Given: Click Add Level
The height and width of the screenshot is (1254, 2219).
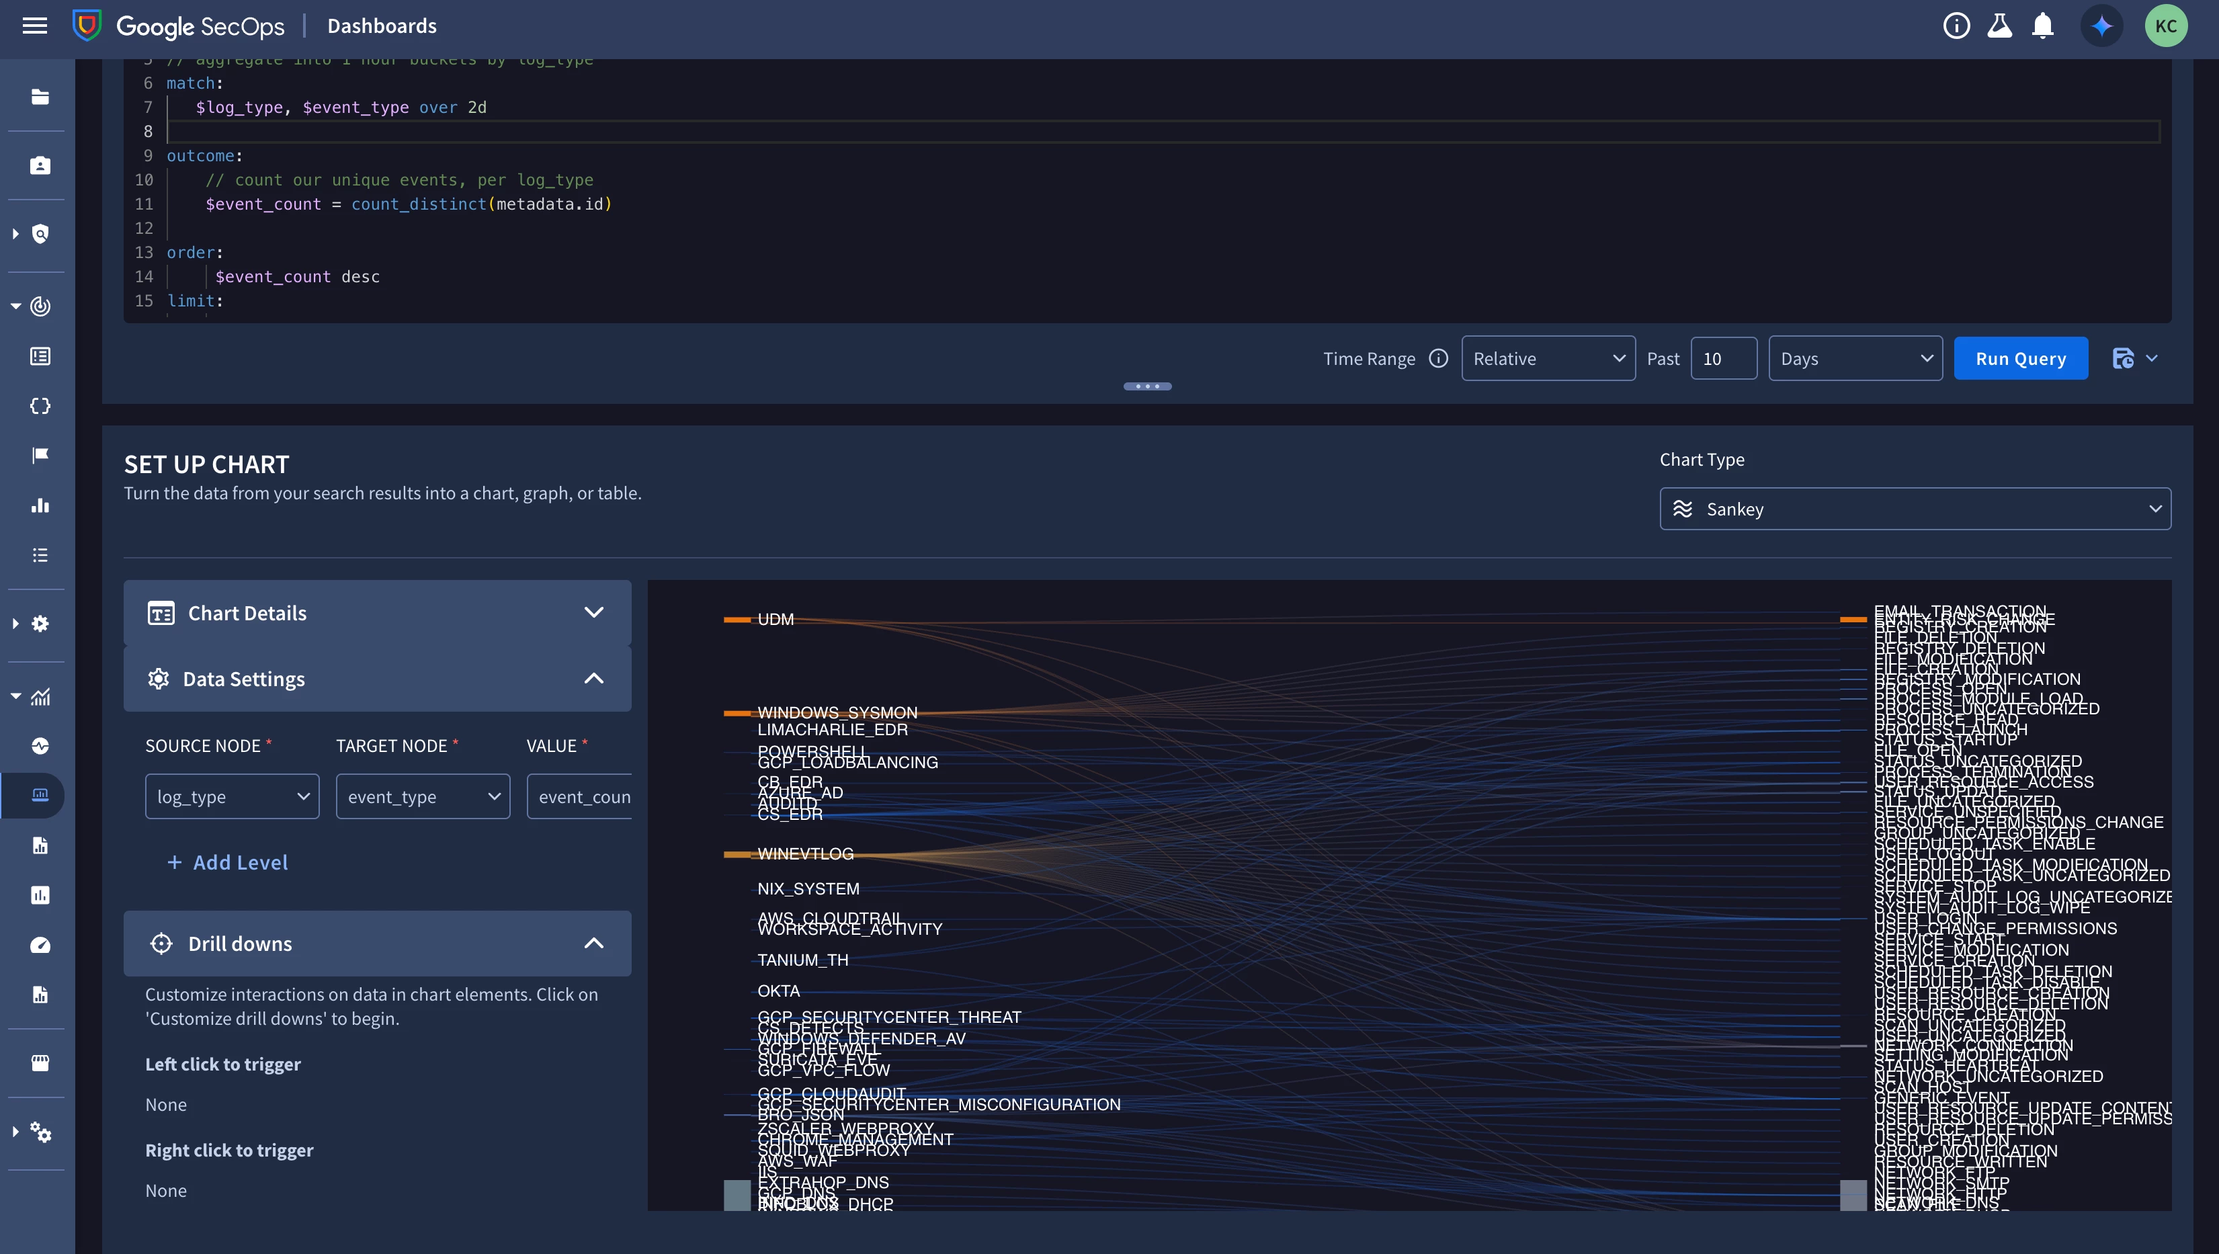Looking at the screenshot, I should point(227,862).
